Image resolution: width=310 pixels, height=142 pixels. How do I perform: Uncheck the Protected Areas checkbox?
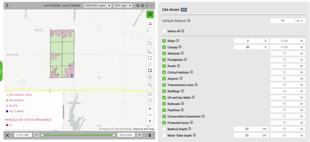point(164,123)
